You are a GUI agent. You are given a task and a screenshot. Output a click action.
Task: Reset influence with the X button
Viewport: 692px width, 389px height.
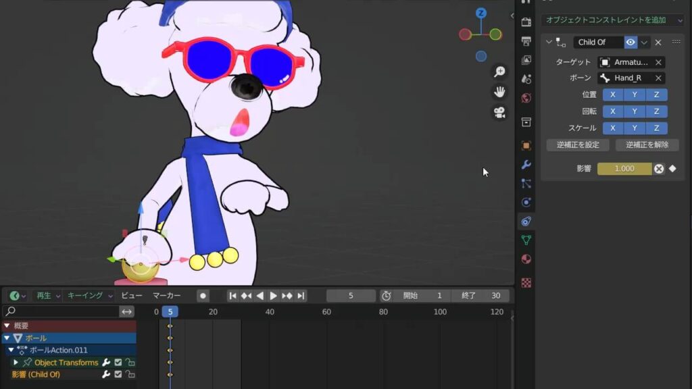click(x=659, y=168)
